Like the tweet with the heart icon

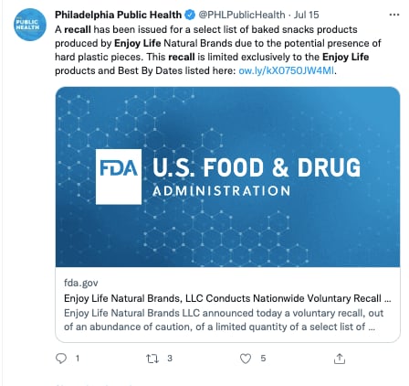[x=246, y=359]
